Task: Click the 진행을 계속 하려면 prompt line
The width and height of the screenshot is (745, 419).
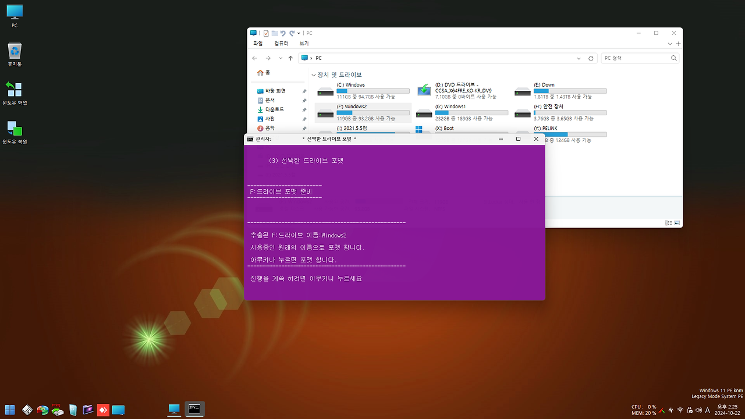Action: point(306,279)
